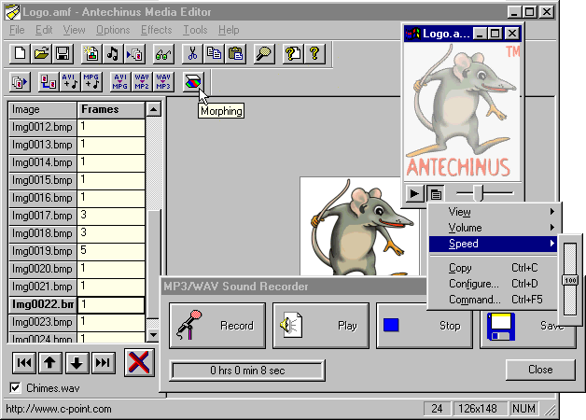Screen dimensions: 586x420
Task: Jump to first frame button
Action: click(24, 362)
